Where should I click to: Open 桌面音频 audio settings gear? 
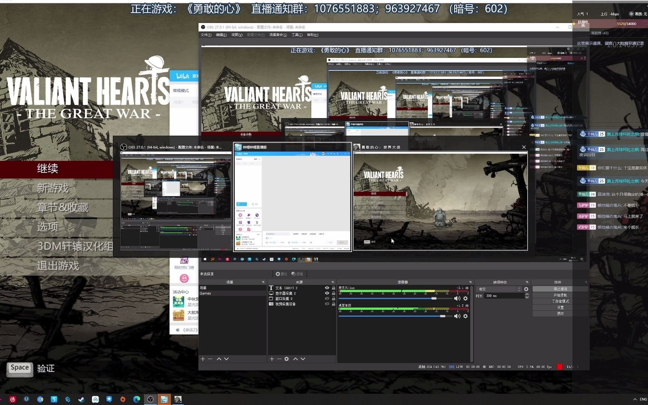[465, 316]
